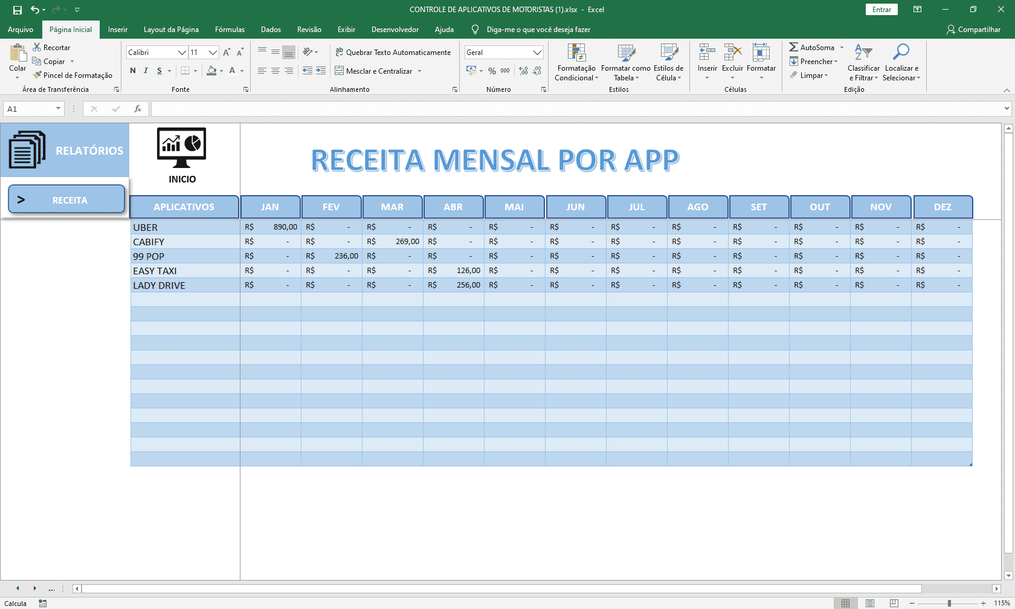
Task: Click Localizar e Selecionar magnifier
Action: [x=901, y=62]
